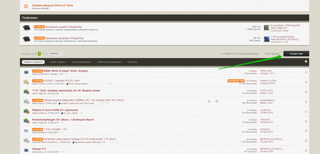Click the topic status icon for PzKpfw IV Ausf.H
This screenshot has width=320, height=154.
26,111
